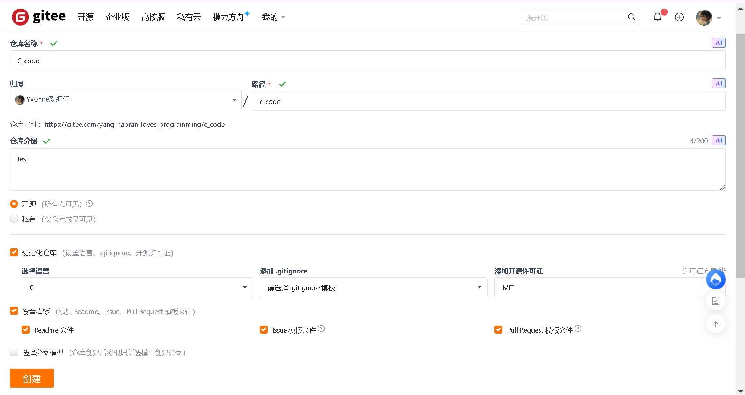Open the 归属 owner dropdown
The height and width of the screenshot is (395, 745).
126,100
